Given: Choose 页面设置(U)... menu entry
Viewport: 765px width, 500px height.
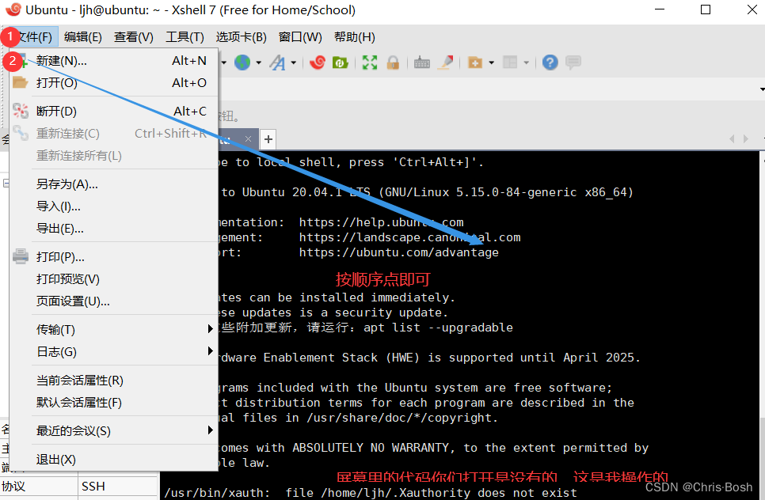Looking at the screenshot, I should (114, 301).
